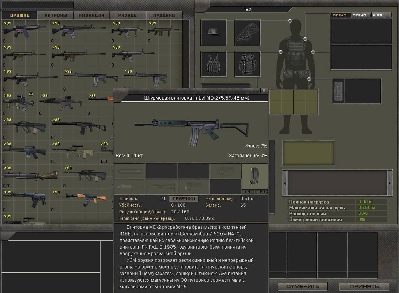
Task: Open the ПАТРОНЫ tab
Action: click(x=56, y=15)
